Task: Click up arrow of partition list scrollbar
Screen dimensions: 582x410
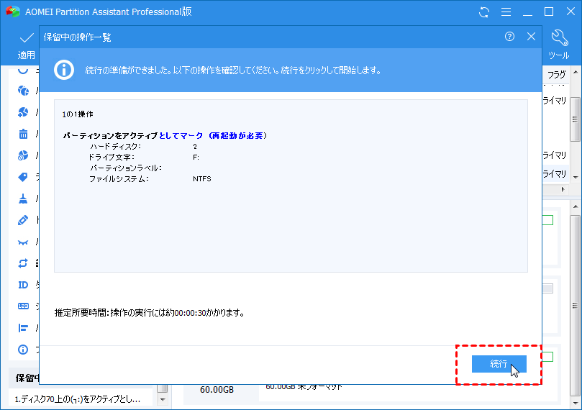Action: (x=576, y=72)
